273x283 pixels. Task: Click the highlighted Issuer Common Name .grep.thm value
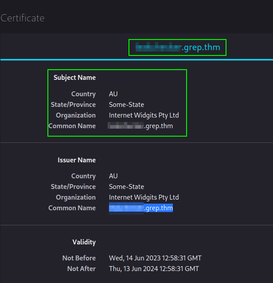141,208
